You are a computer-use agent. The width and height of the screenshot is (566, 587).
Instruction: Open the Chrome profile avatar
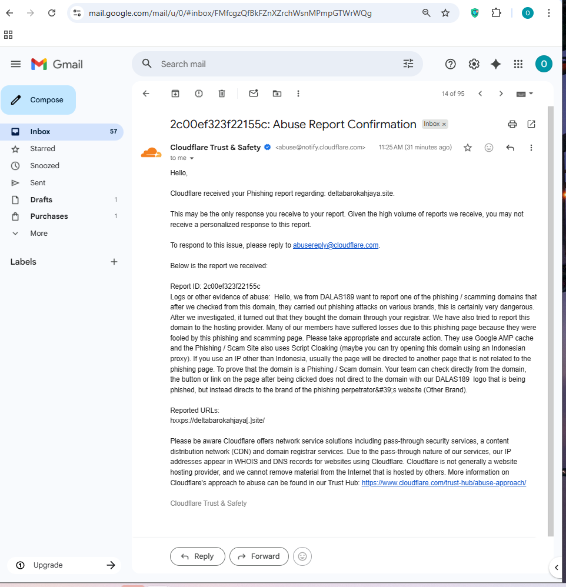pyautogui.click(x=527, y=13)
